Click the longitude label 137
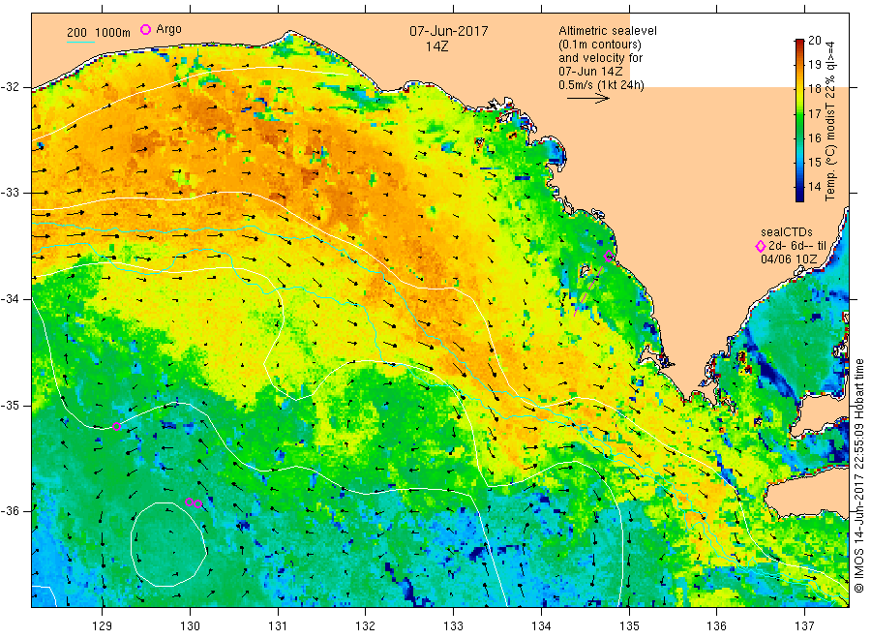This screenshot has height=639, width=871. pyautogui.click(x=804, y=626)
